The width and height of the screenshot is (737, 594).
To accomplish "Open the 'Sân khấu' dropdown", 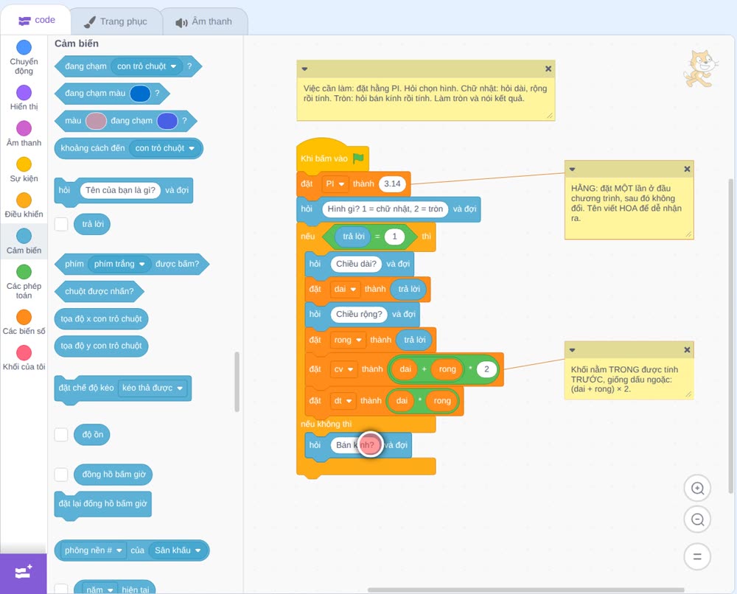I will [178, 551].
